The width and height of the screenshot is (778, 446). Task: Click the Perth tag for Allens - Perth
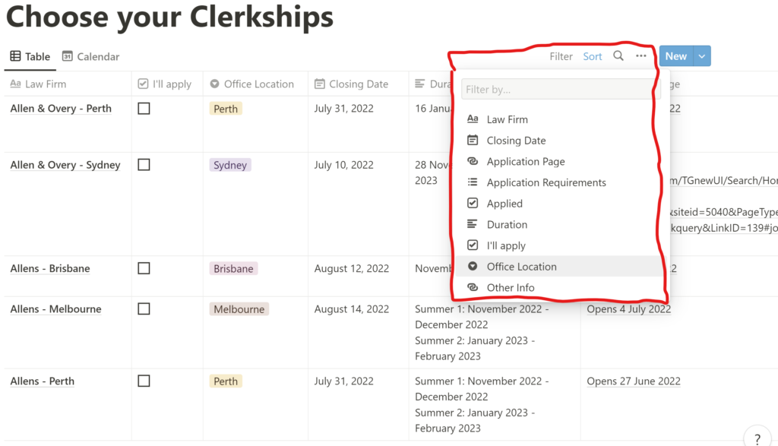[x=226, y=381]
